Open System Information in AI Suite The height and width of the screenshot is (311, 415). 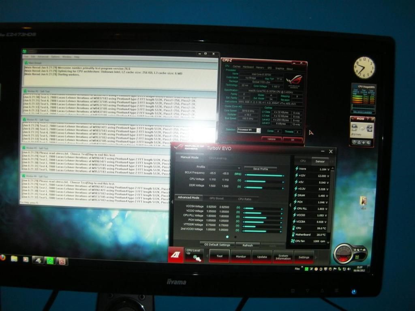click(283, 257)
